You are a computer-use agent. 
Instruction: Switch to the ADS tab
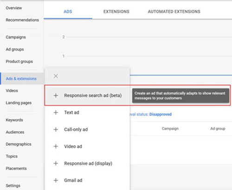[68, 12]
